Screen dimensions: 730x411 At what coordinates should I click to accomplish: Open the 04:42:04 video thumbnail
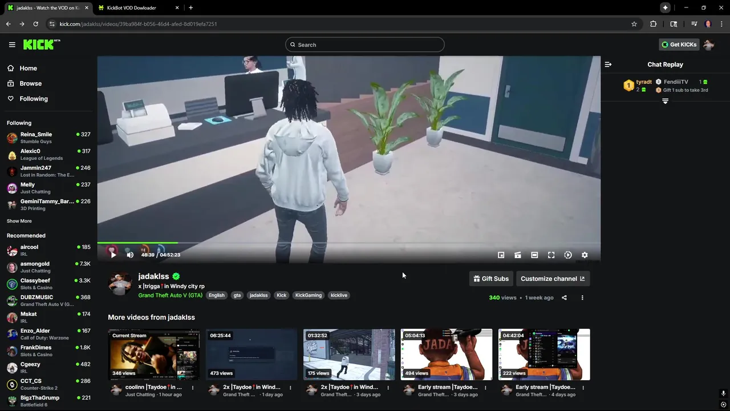click(x=544, y=354)
